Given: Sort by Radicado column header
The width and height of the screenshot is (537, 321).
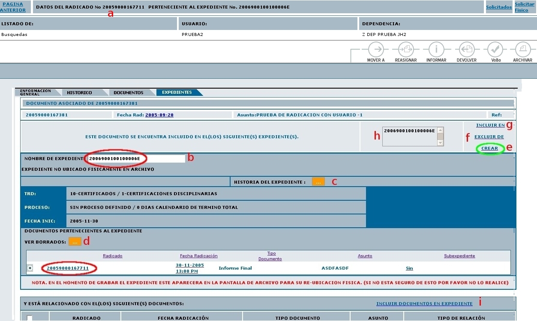Looking at the screenshot, I should point(113,256).
